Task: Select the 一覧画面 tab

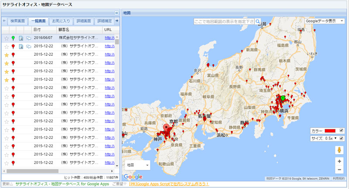Action: (x=38, y=21)
